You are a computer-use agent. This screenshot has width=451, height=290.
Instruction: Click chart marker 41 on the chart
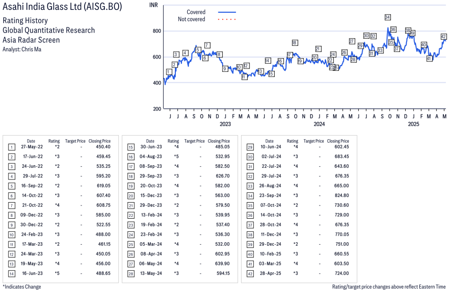[x=429, y=59]
